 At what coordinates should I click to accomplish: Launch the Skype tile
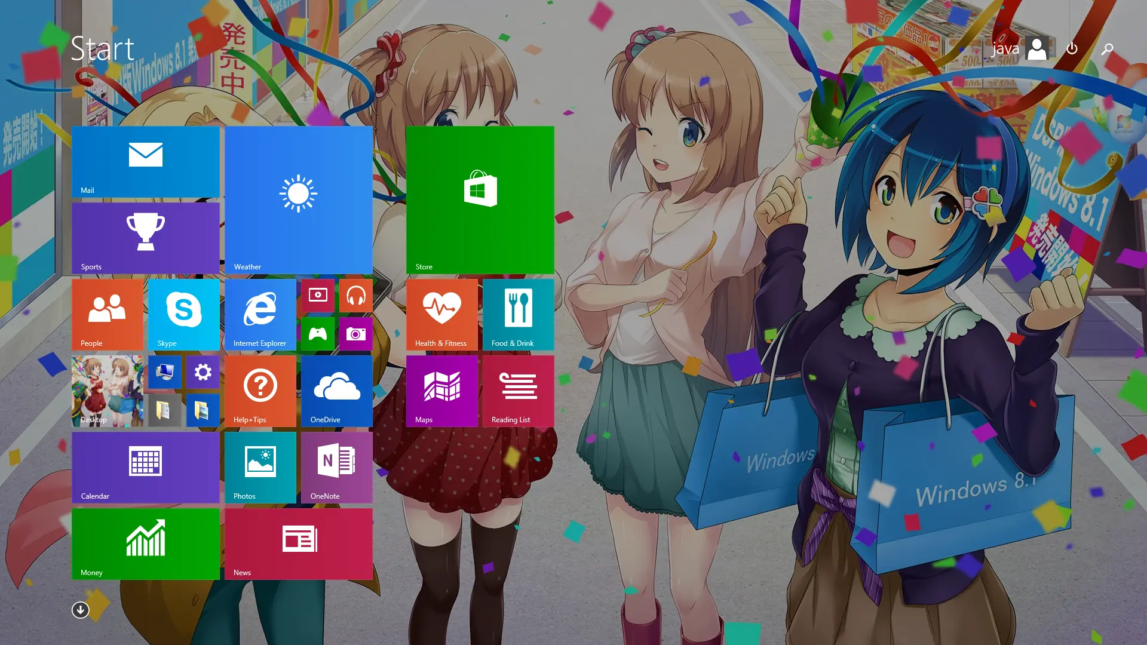pos(184,314)
